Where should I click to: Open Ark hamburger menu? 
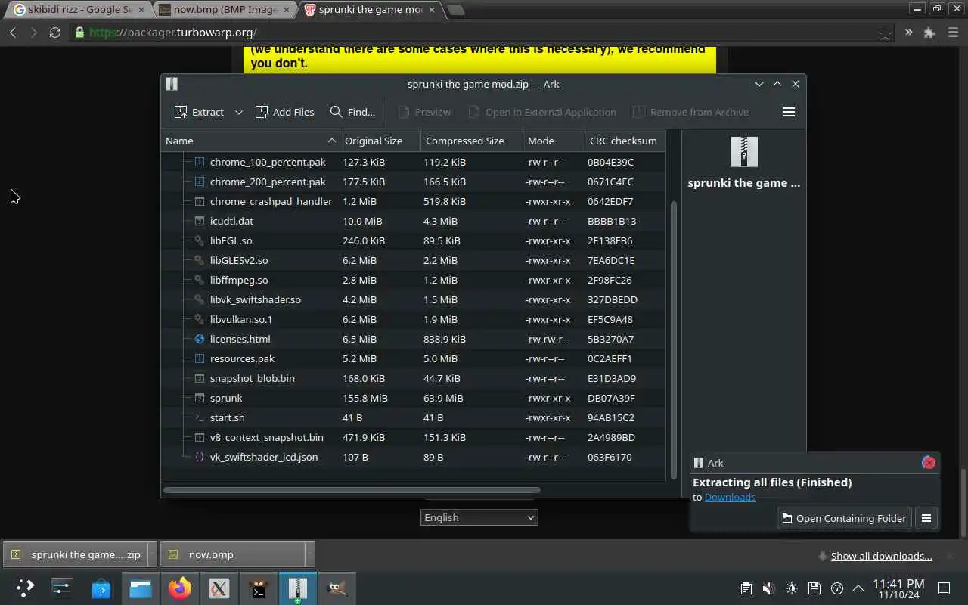click(788, 112)
